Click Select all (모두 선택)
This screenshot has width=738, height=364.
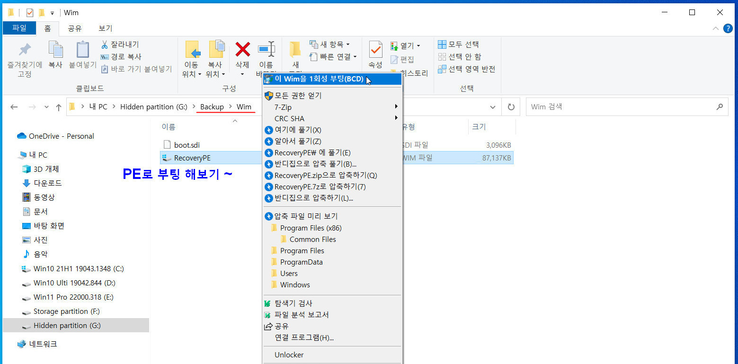458,44
